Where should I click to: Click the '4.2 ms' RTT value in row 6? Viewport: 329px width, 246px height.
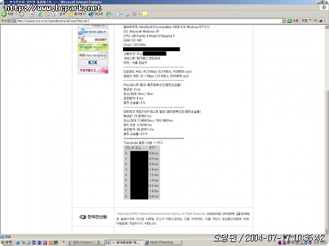(x=154, y=186)
